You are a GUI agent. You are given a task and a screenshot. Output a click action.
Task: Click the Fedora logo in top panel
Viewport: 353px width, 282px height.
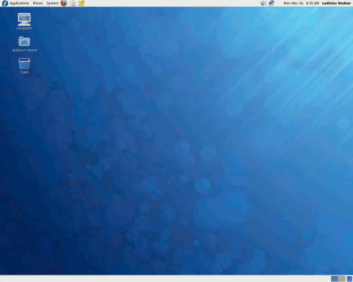(x=5, y=3)
